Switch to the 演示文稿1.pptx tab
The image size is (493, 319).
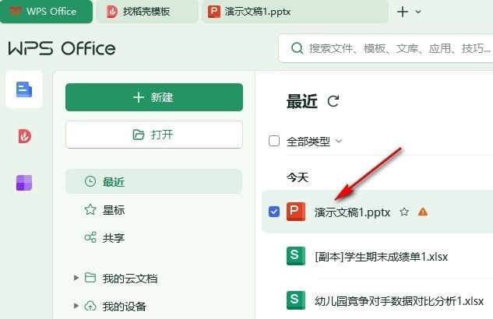[x=294, y=12]
